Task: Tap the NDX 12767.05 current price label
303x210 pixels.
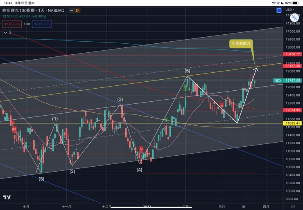Action: pyautogui.click(x=287, y=80)
